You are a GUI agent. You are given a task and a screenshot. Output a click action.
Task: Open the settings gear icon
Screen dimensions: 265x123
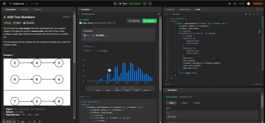tap(235, 4)
